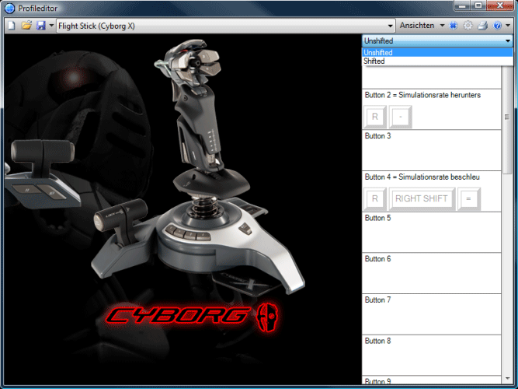Click the New profile icon

point(11,26)
